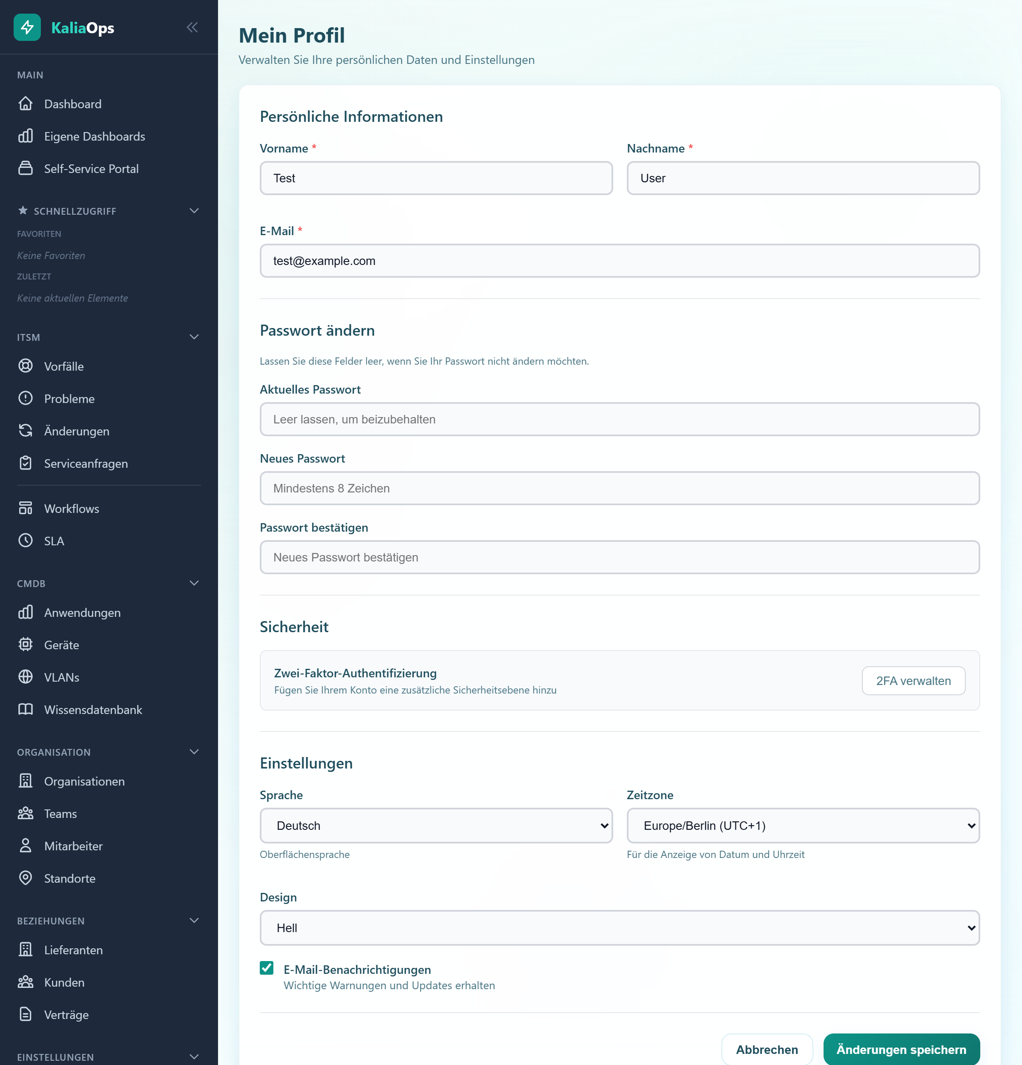Click the Vorfälle lifebuoy icon

[26, 366]
